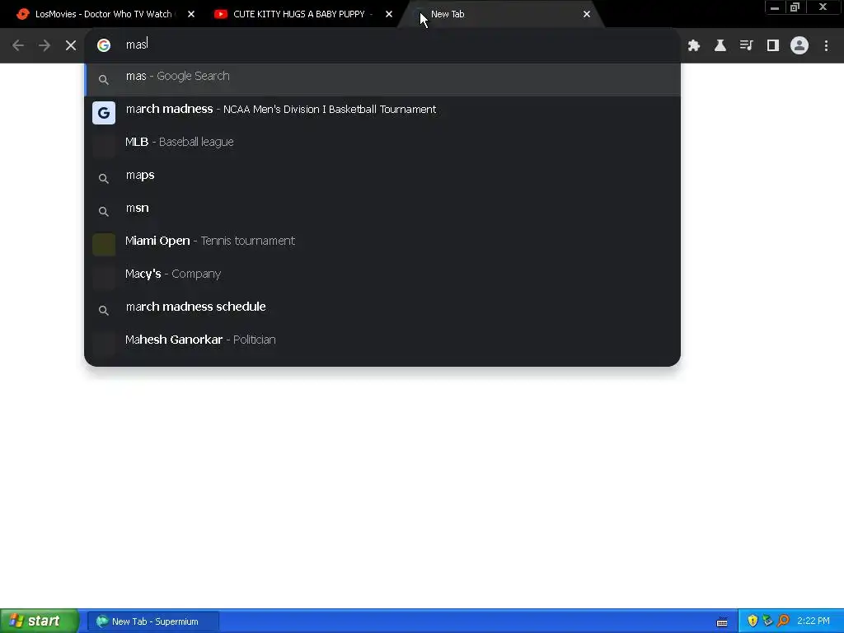Click the back navigation arrow

[x=18, y=45]
